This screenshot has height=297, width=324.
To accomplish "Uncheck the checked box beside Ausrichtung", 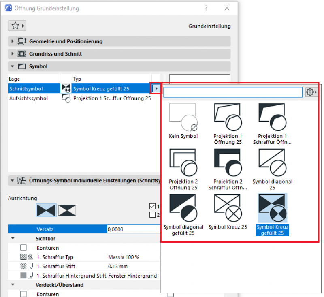I will pyautogui.click(x=152, y=206).
